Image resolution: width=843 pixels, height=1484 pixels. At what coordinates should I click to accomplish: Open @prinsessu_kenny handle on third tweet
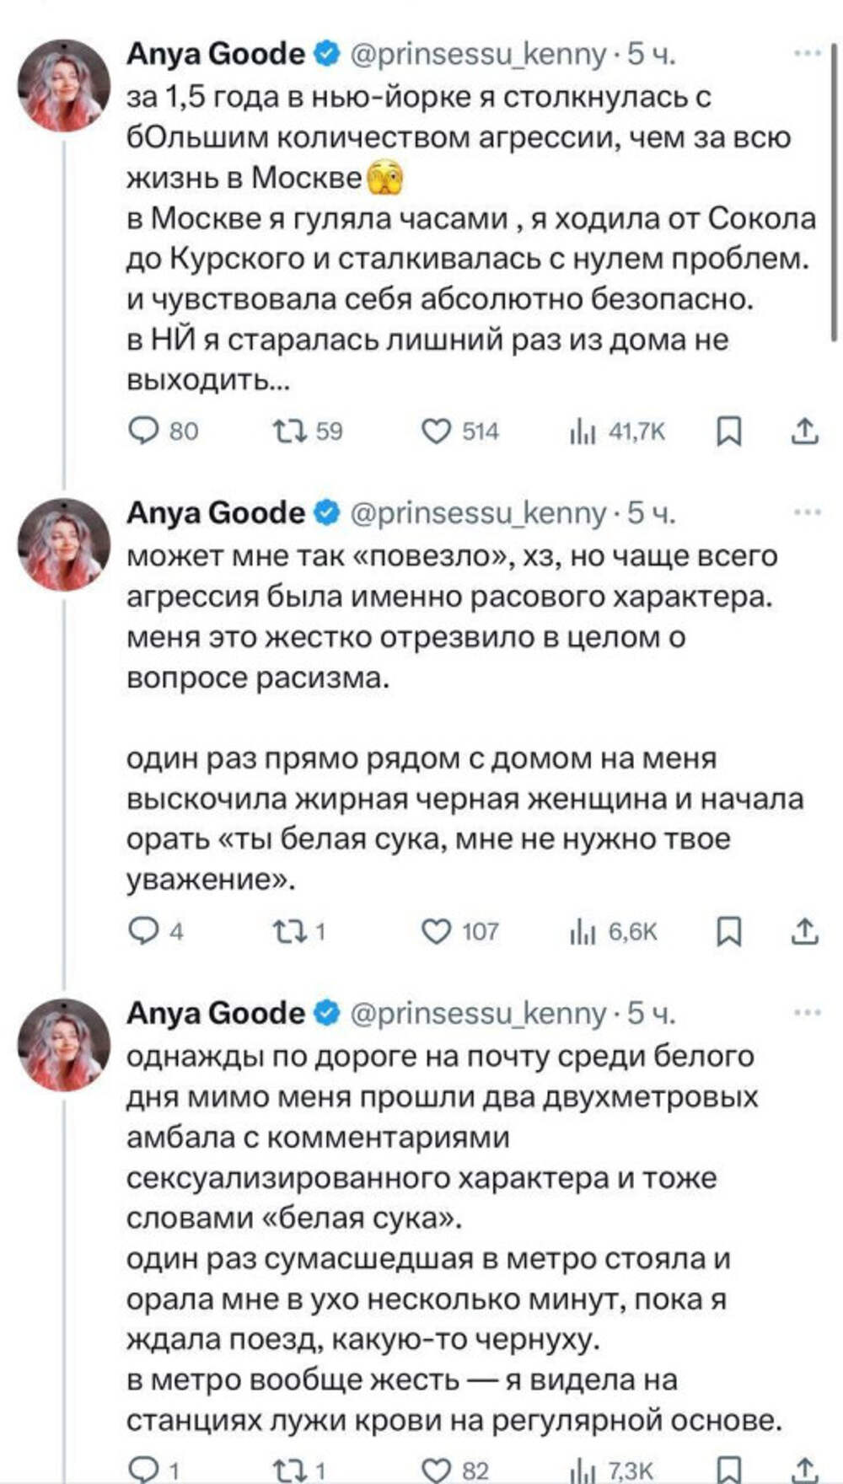point(477,1013)
